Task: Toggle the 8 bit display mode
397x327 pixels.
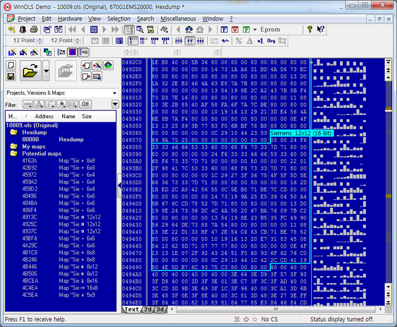Action: click(x=133, y=41)
